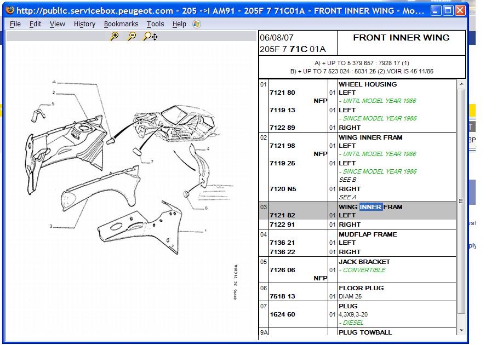Click the green CONVERTIBLE note
Screen dimensions: 497x345
pyautogui.click(x=362, y=270)
